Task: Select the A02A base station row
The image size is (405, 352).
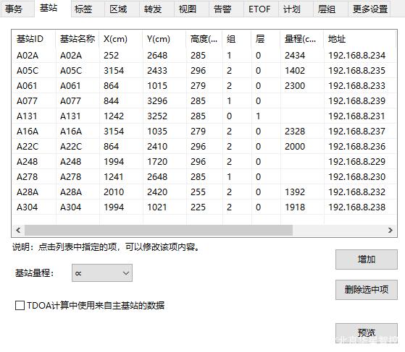Action: pos(204,56)
